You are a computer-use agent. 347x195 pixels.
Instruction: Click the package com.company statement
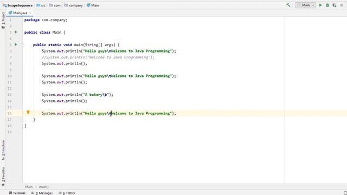click(46, 20)
